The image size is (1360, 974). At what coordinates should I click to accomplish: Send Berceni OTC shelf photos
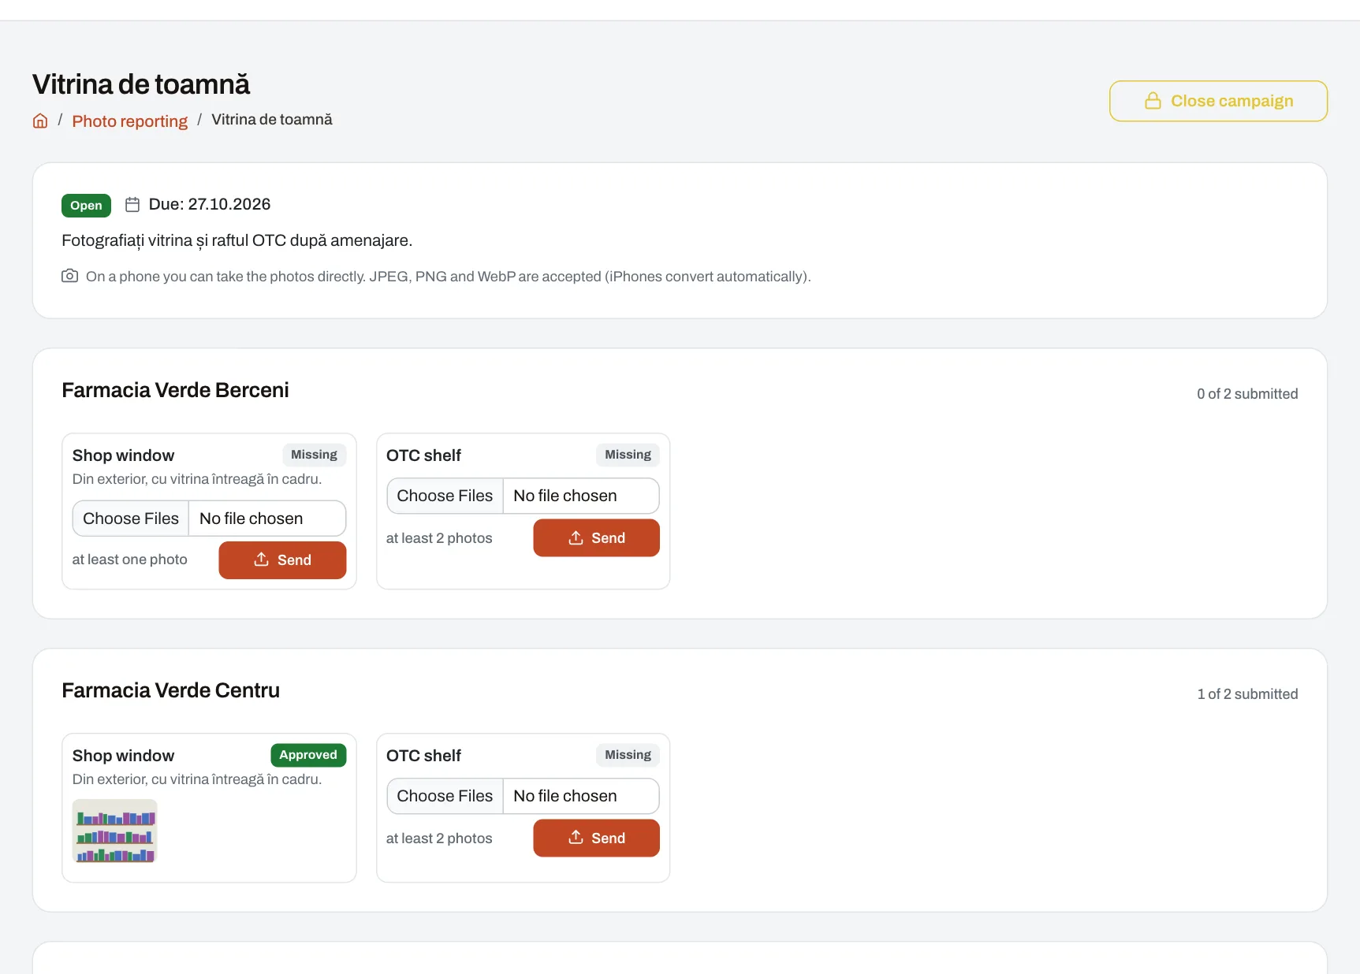coord(596,538)
